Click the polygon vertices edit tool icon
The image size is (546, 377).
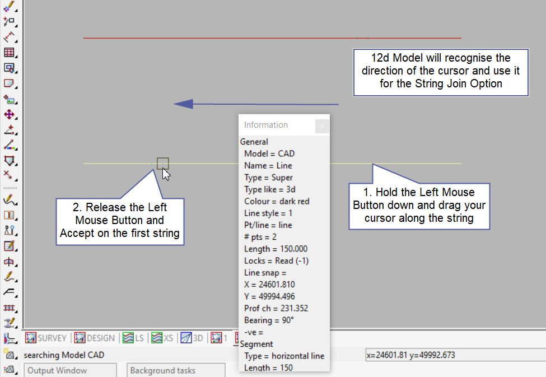(x=9, y=161)
